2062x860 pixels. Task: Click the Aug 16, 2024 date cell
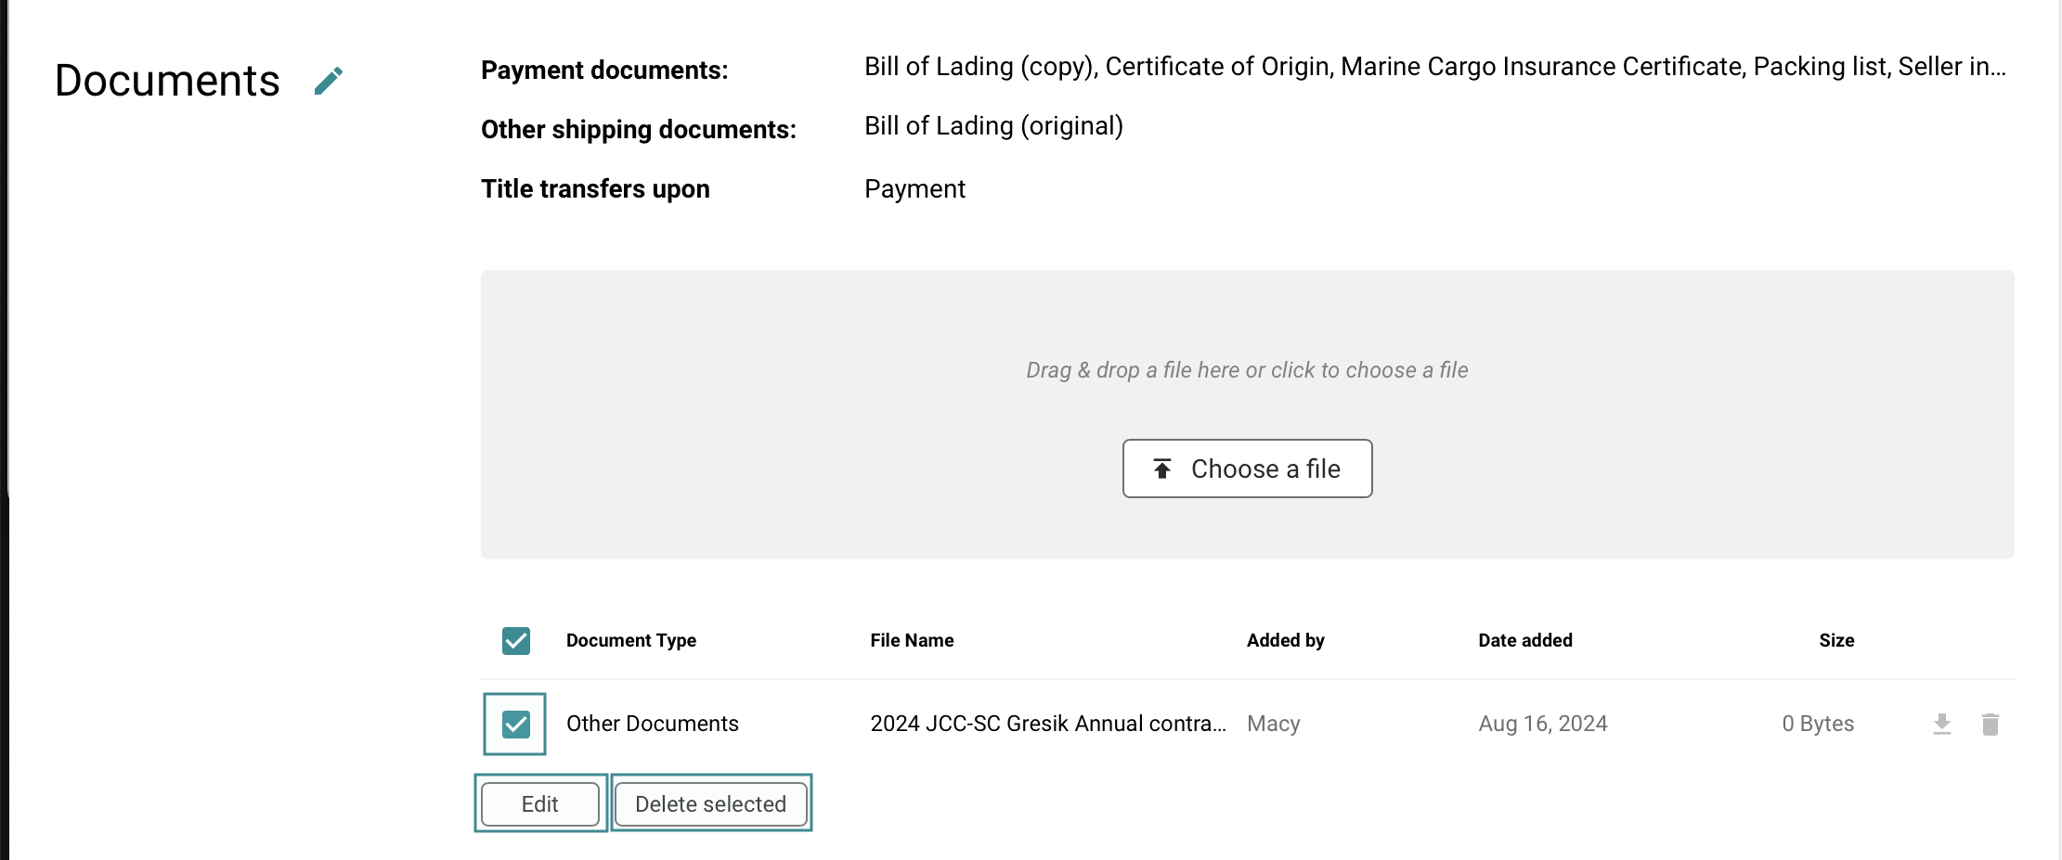tap(1542, 724)
